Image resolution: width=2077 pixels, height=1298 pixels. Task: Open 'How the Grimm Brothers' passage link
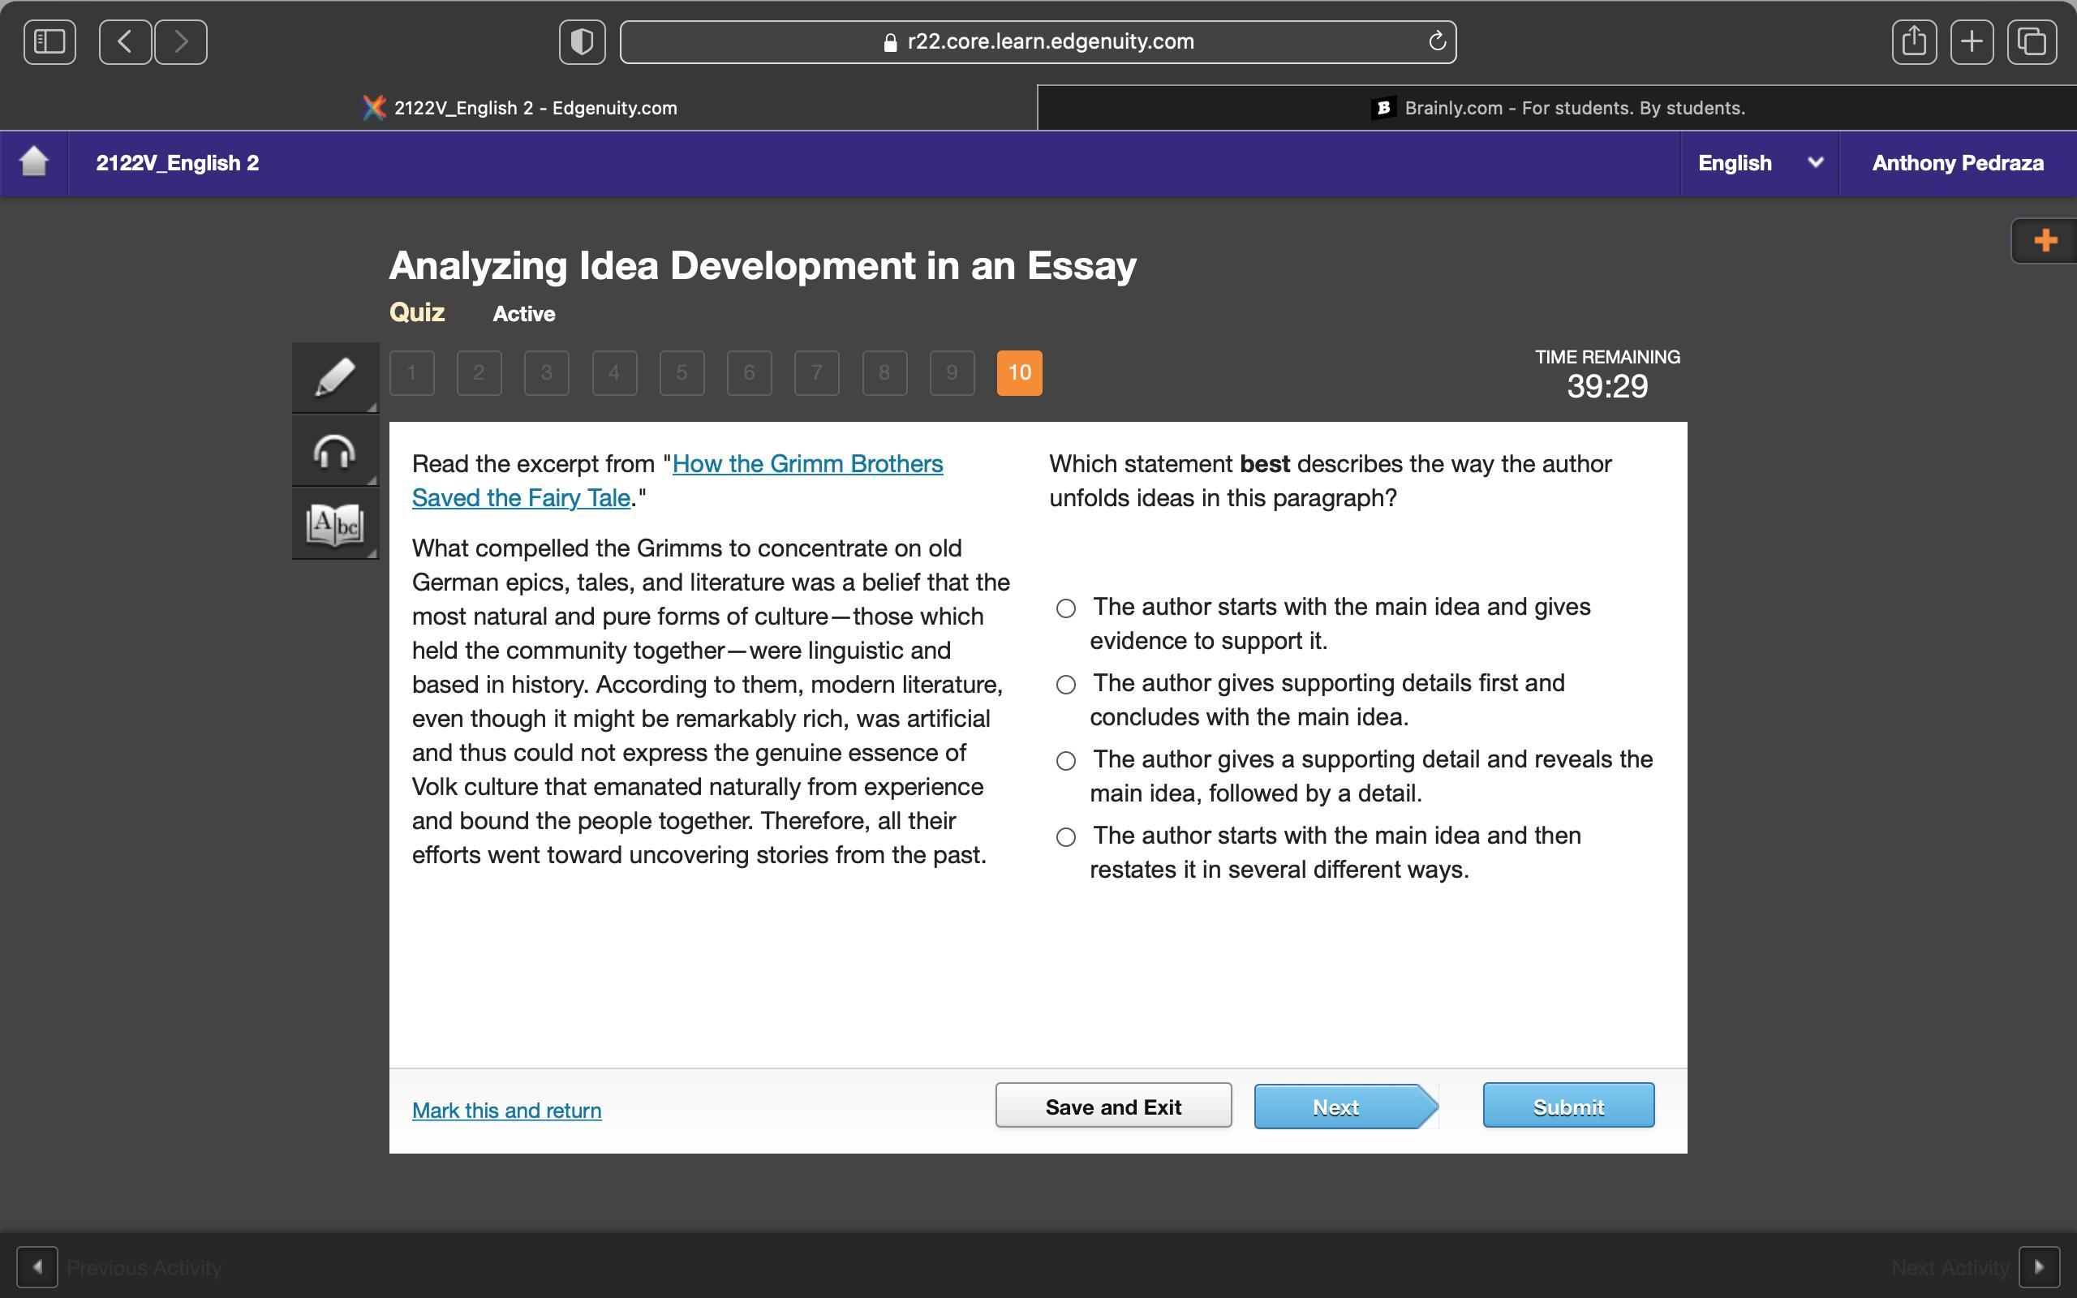(x=806, y=464)
